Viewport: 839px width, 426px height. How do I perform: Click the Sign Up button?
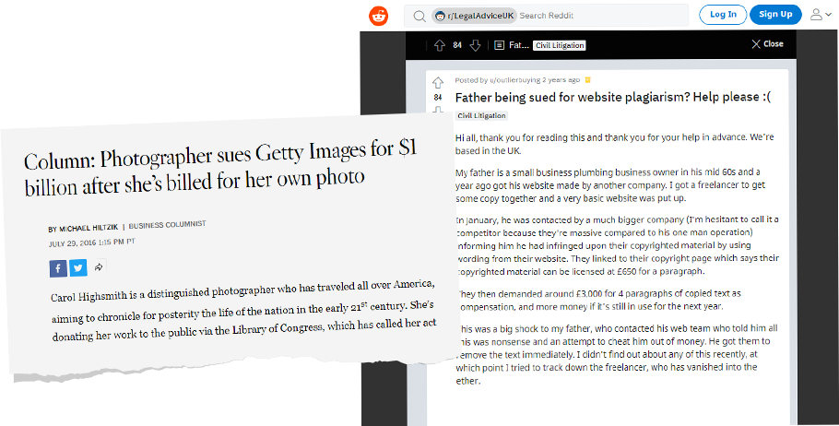click(775, 15)
